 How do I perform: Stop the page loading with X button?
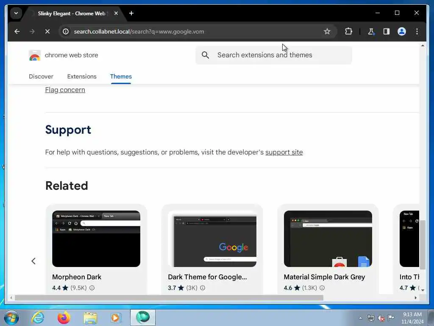click(47, 31)
